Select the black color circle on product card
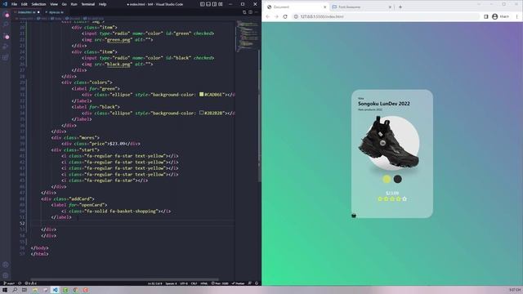Image resolution: width=523 pixels, height=294 pixels. pyautogui.click(x=398, y=179)
